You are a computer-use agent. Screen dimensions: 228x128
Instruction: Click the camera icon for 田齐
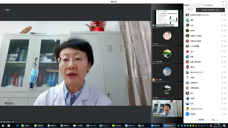[225, 93]
